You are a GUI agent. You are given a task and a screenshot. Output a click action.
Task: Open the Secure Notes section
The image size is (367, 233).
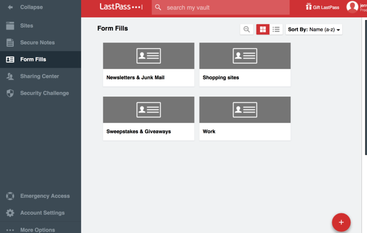pos(37,43)
